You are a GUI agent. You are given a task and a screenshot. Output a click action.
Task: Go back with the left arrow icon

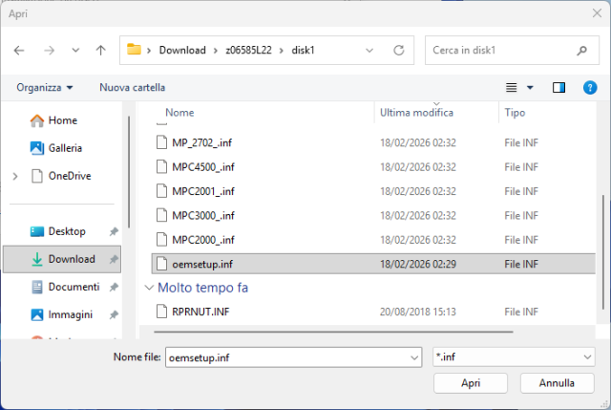[x=19, y=51]
